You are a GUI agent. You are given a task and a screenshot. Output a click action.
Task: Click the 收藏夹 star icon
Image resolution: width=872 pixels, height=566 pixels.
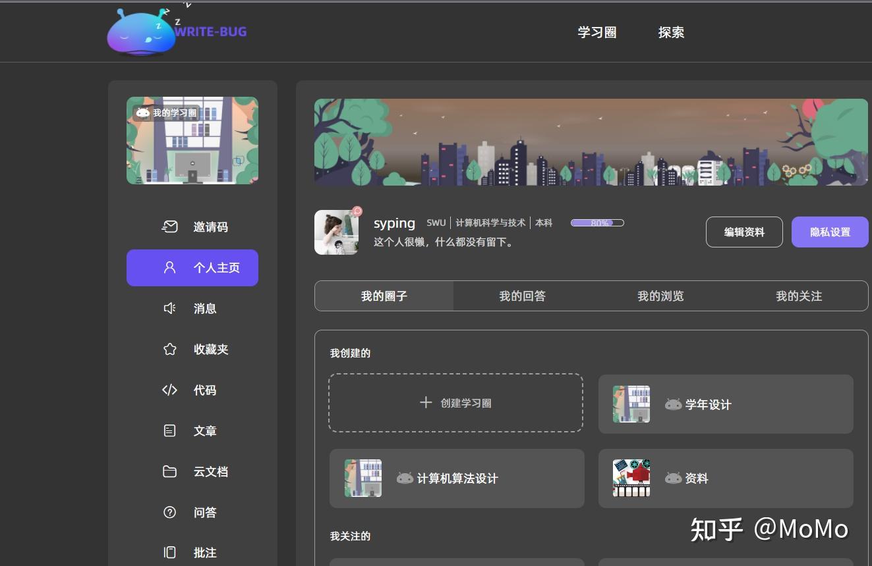(x=170, y=349)
